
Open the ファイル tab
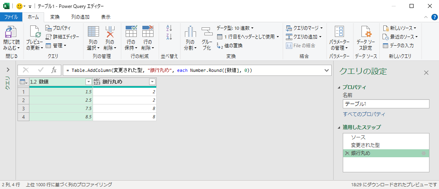(x=11, y=17)
